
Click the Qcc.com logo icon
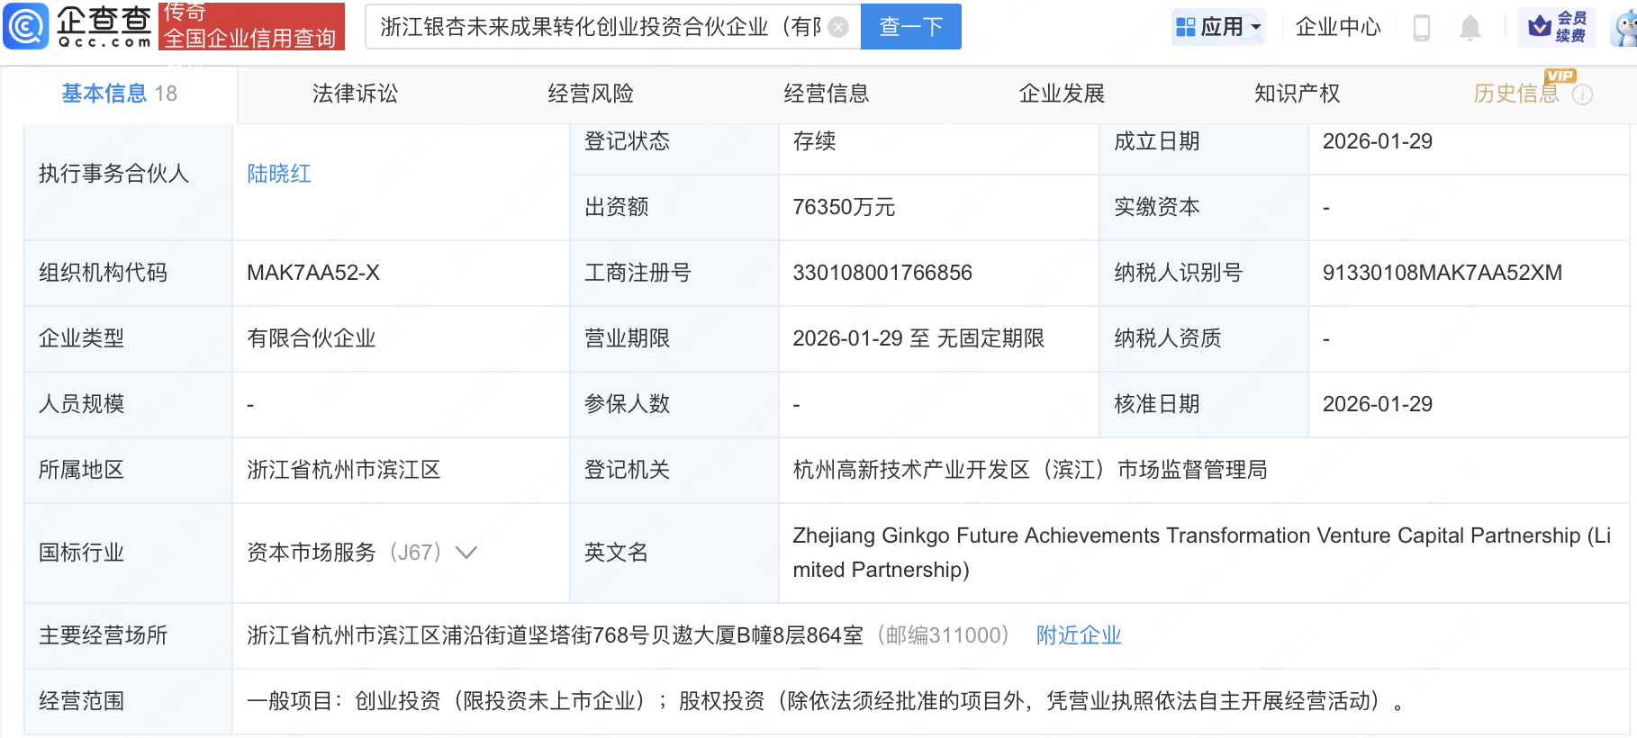(x=26, y=26)
